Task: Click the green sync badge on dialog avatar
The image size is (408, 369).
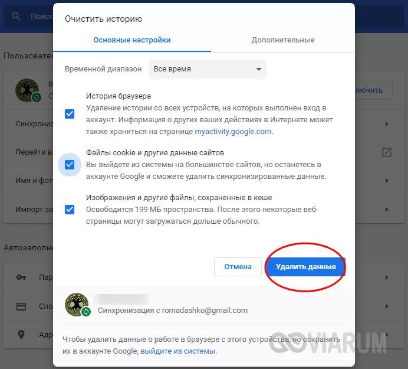Action: (x=86, y=311)
